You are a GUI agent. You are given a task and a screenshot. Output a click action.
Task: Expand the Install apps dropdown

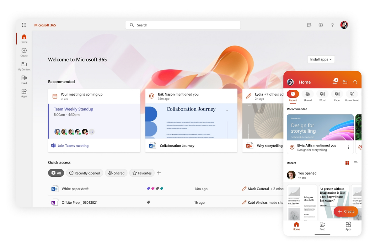[x=321, y=59]
